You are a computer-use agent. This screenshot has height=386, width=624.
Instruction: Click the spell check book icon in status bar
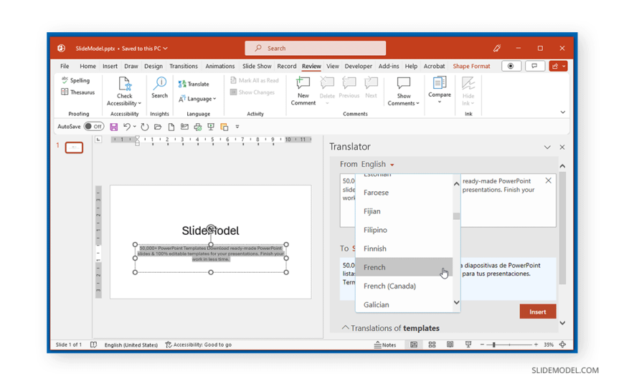(93, 344)
